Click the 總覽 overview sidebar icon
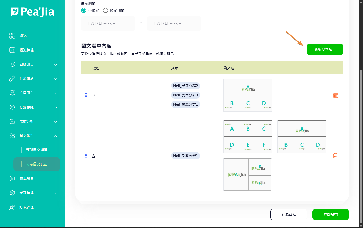The image size is (363, 228). pyautogui.click(x=12, y=36)
